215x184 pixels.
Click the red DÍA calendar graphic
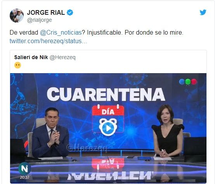coord(108,119)
